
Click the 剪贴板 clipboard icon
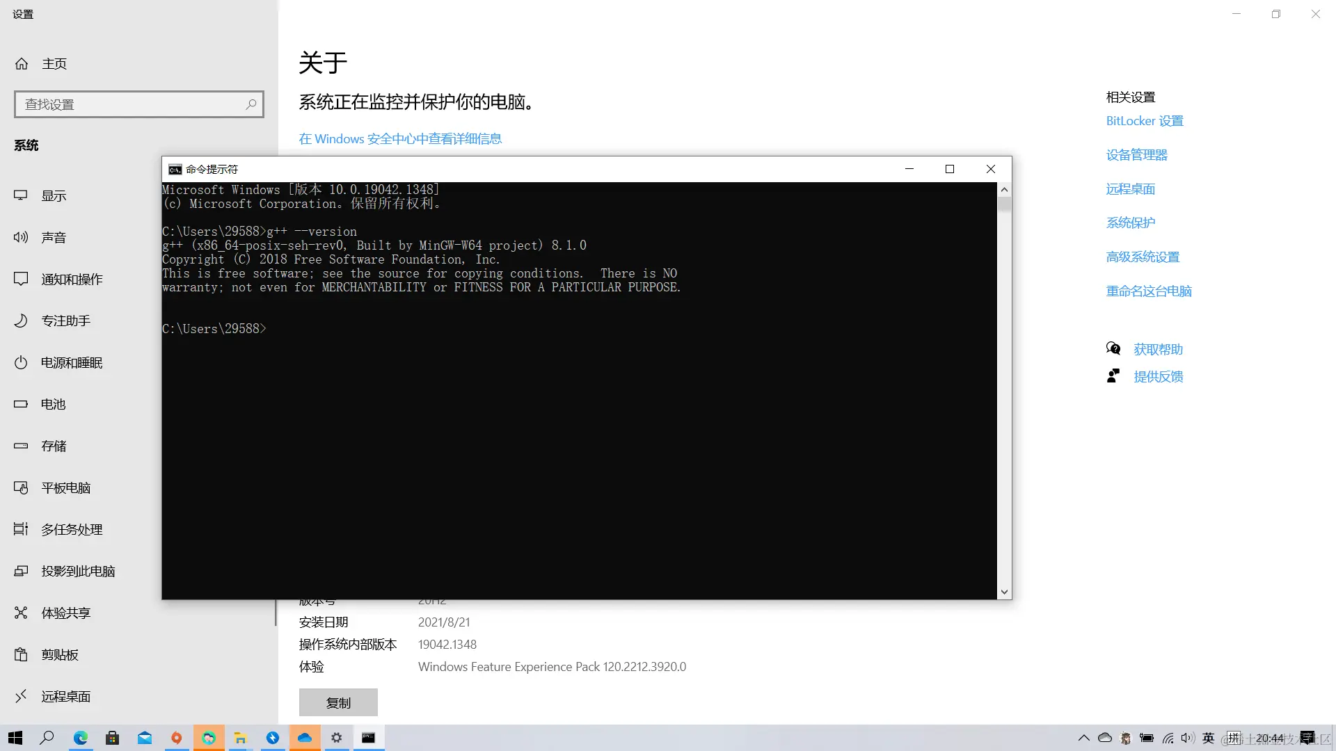coord(21,654)
